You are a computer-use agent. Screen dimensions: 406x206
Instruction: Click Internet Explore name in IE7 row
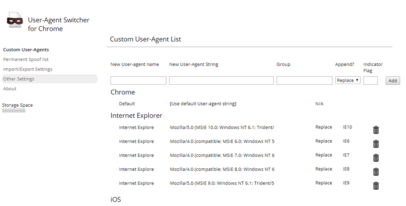pos(136,155)
